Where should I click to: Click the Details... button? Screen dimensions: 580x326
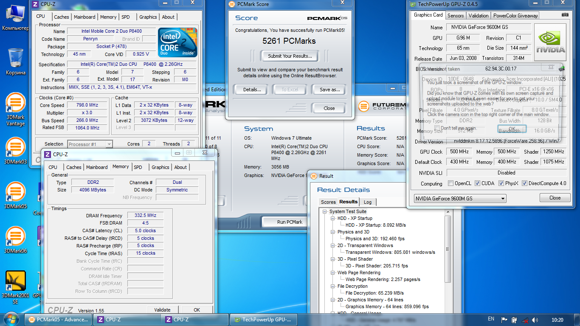pyautogui.click(x=252, y=90)
